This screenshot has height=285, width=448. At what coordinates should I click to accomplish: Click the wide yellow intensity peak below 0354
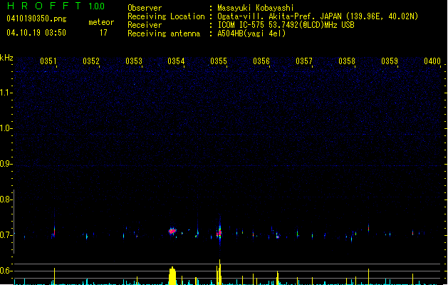click(172, 276)
